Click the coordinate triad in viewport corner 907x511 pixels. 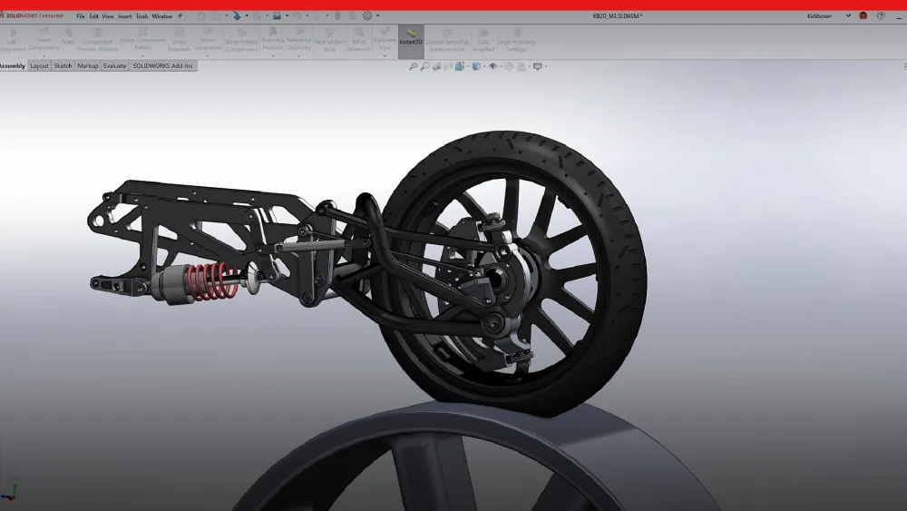pyautogui.click(x=10, y=489)
